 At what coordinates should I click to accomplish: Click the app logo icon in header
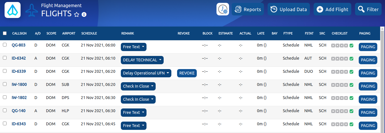point(13,10)
